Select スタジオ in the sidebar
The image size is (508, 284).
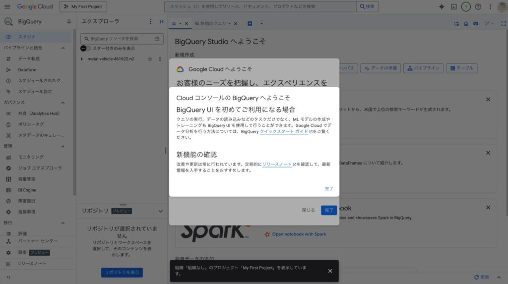[36, 37]
